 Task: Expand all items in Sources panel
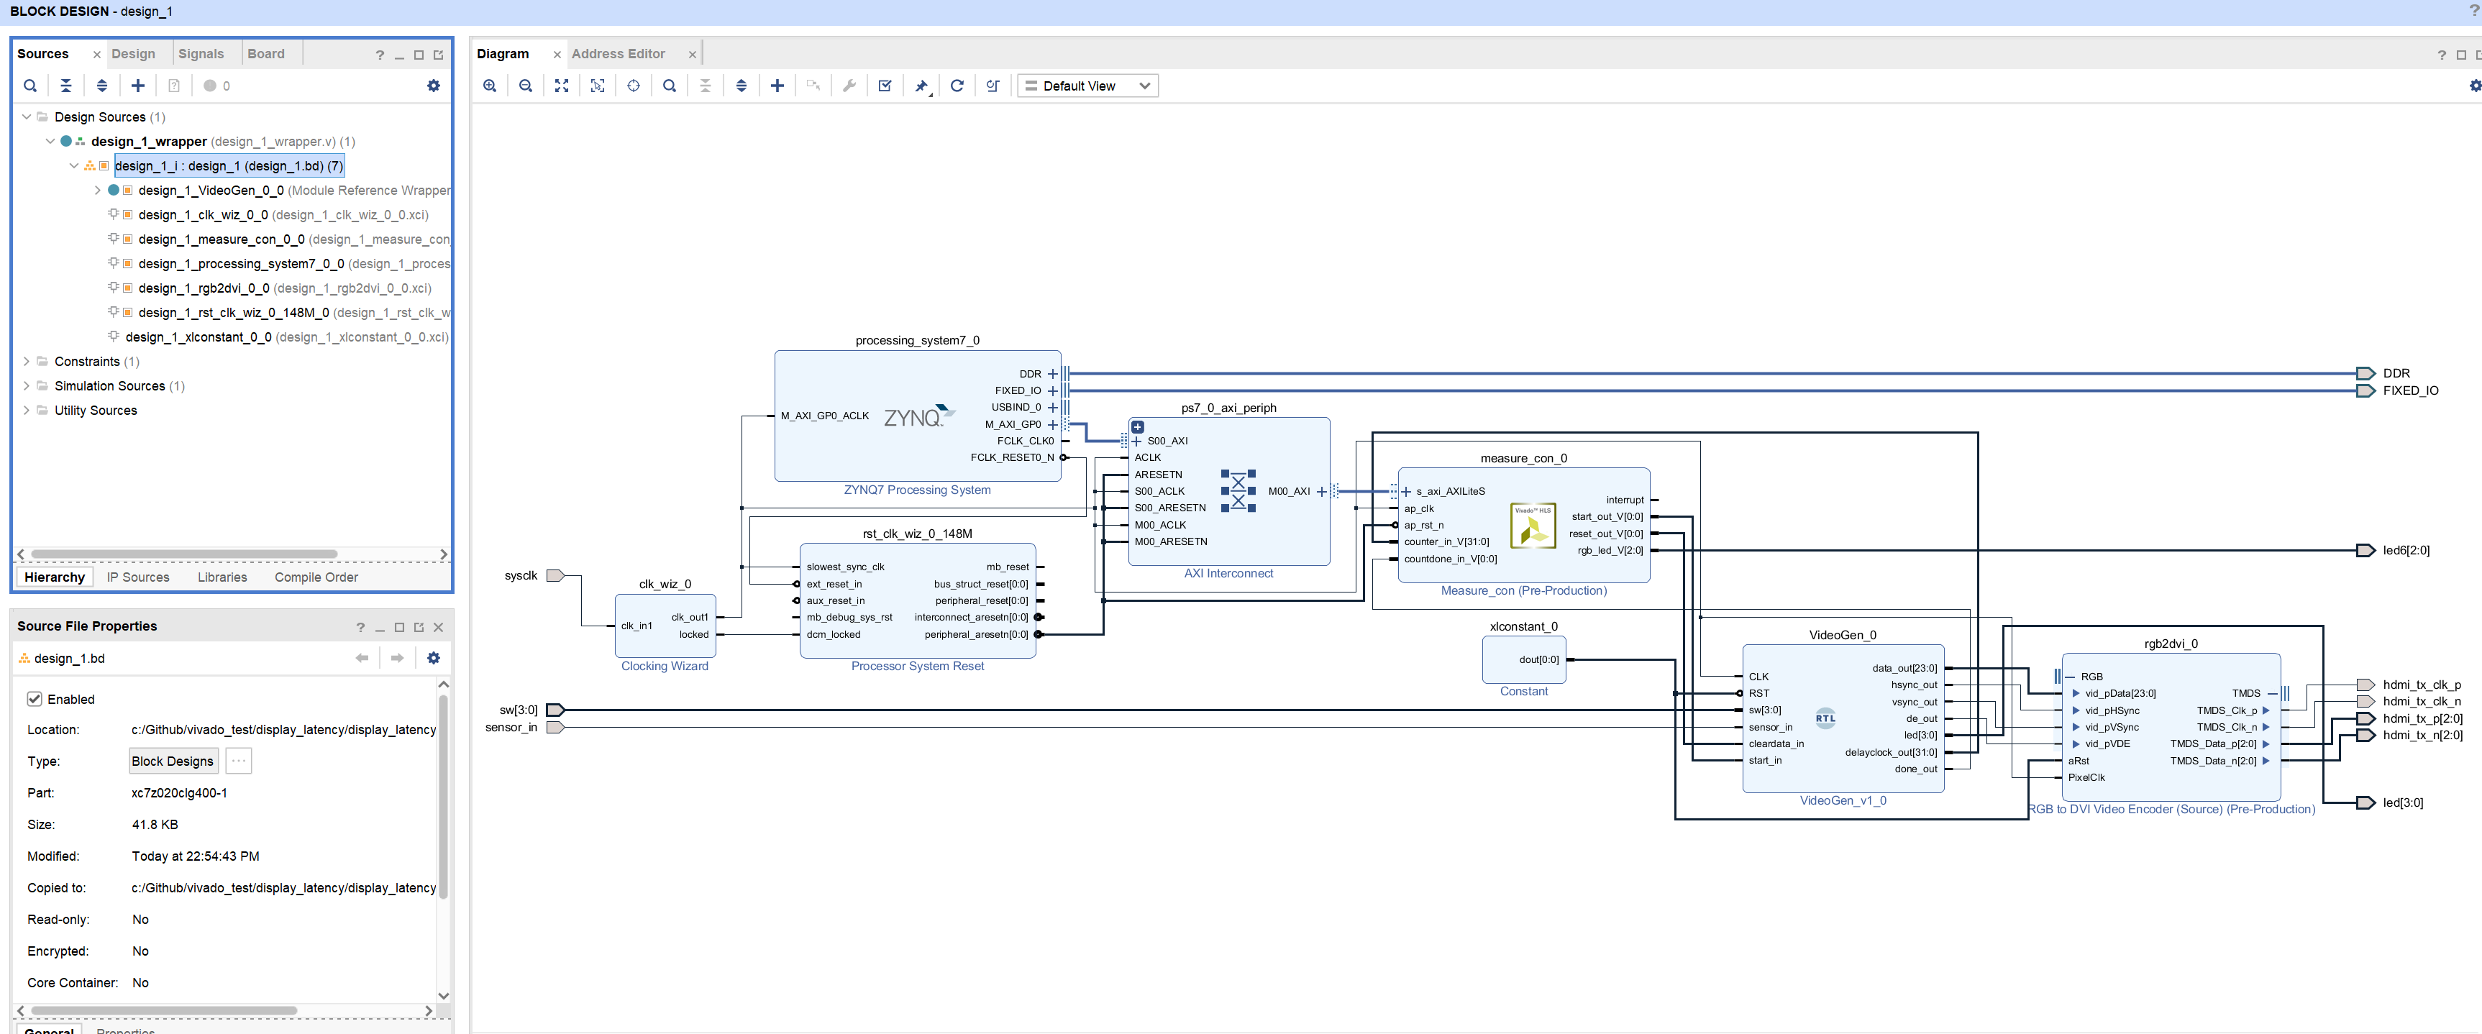click(x=101, y=86)
